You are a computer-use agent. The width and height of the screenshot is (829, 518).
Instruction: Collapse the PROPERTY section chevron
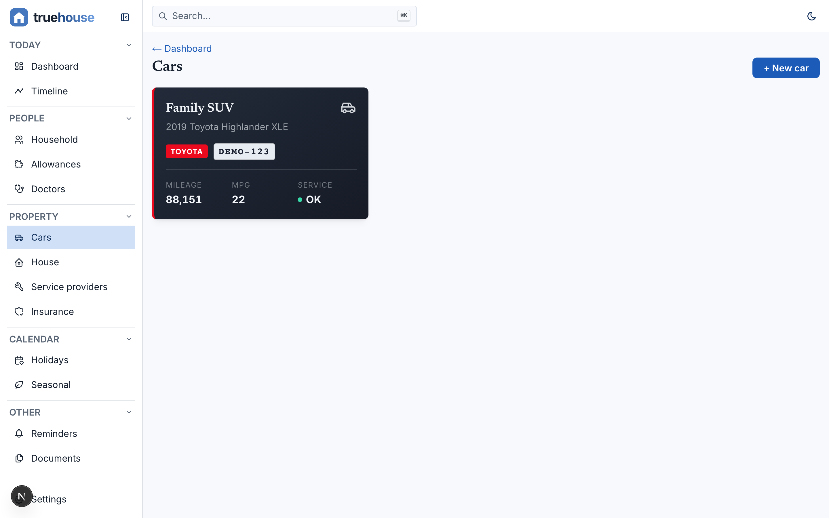coord(129,216)
